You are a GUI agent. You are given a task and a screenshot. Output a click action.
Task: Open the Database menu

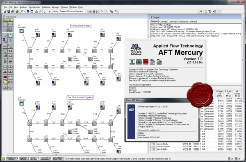[46, 7]
